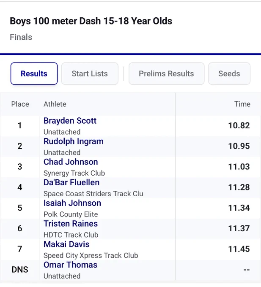Click the 10.82 winning time
This screenshot has height=287, width=261.
coord(239,126)
